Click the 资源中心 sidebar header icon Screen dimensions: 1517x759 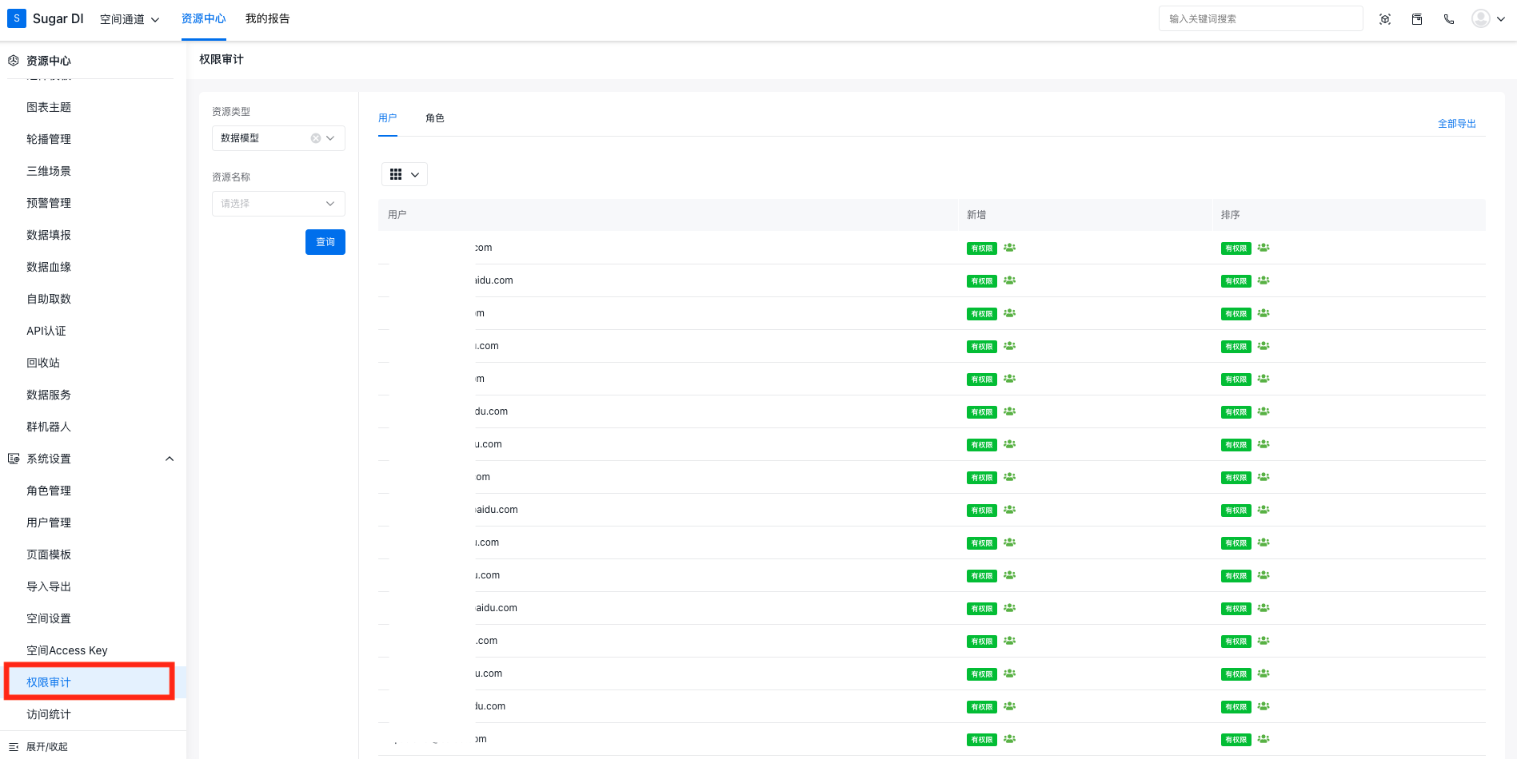[14, 61]
